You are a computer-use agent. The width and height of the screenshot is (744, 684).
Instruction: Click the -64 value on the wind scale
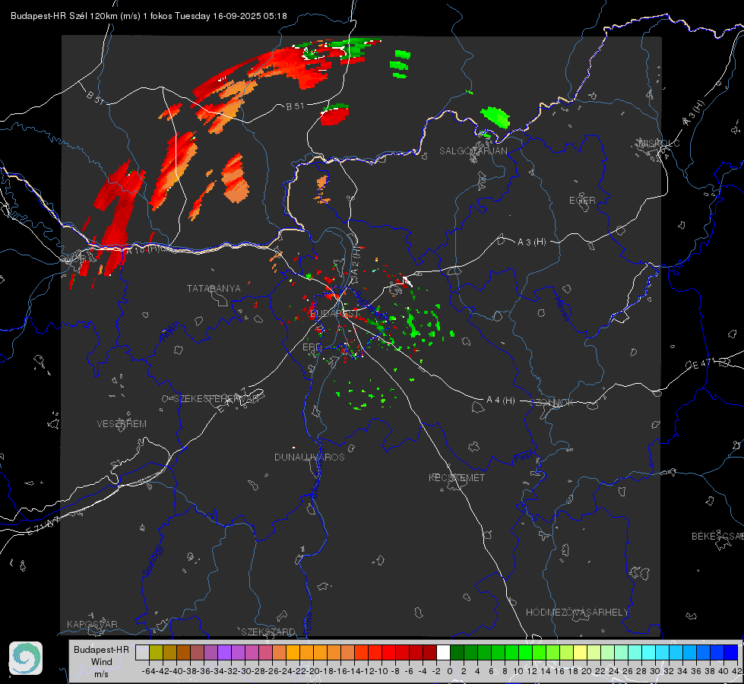tap(148, 671)
